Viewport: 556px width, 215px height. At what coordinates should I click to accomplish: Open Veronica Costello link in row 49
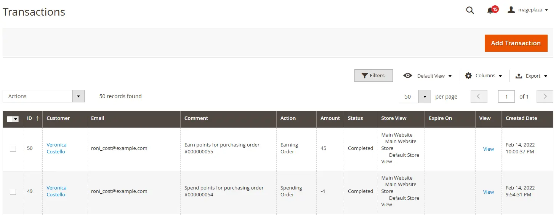56,191
